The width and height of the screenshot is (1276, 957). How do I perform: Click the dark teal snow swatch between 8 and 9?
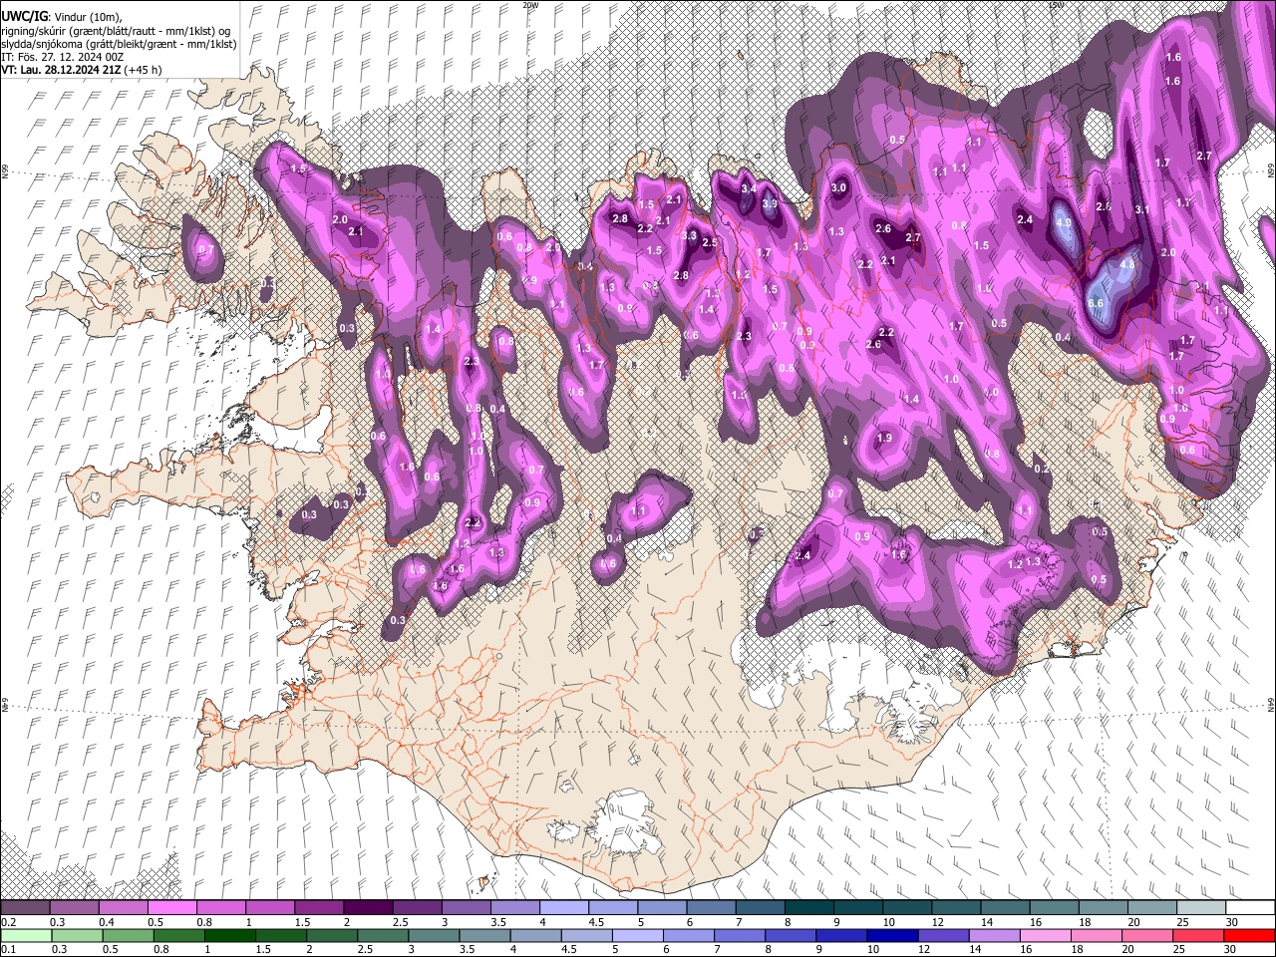[809, 908]
